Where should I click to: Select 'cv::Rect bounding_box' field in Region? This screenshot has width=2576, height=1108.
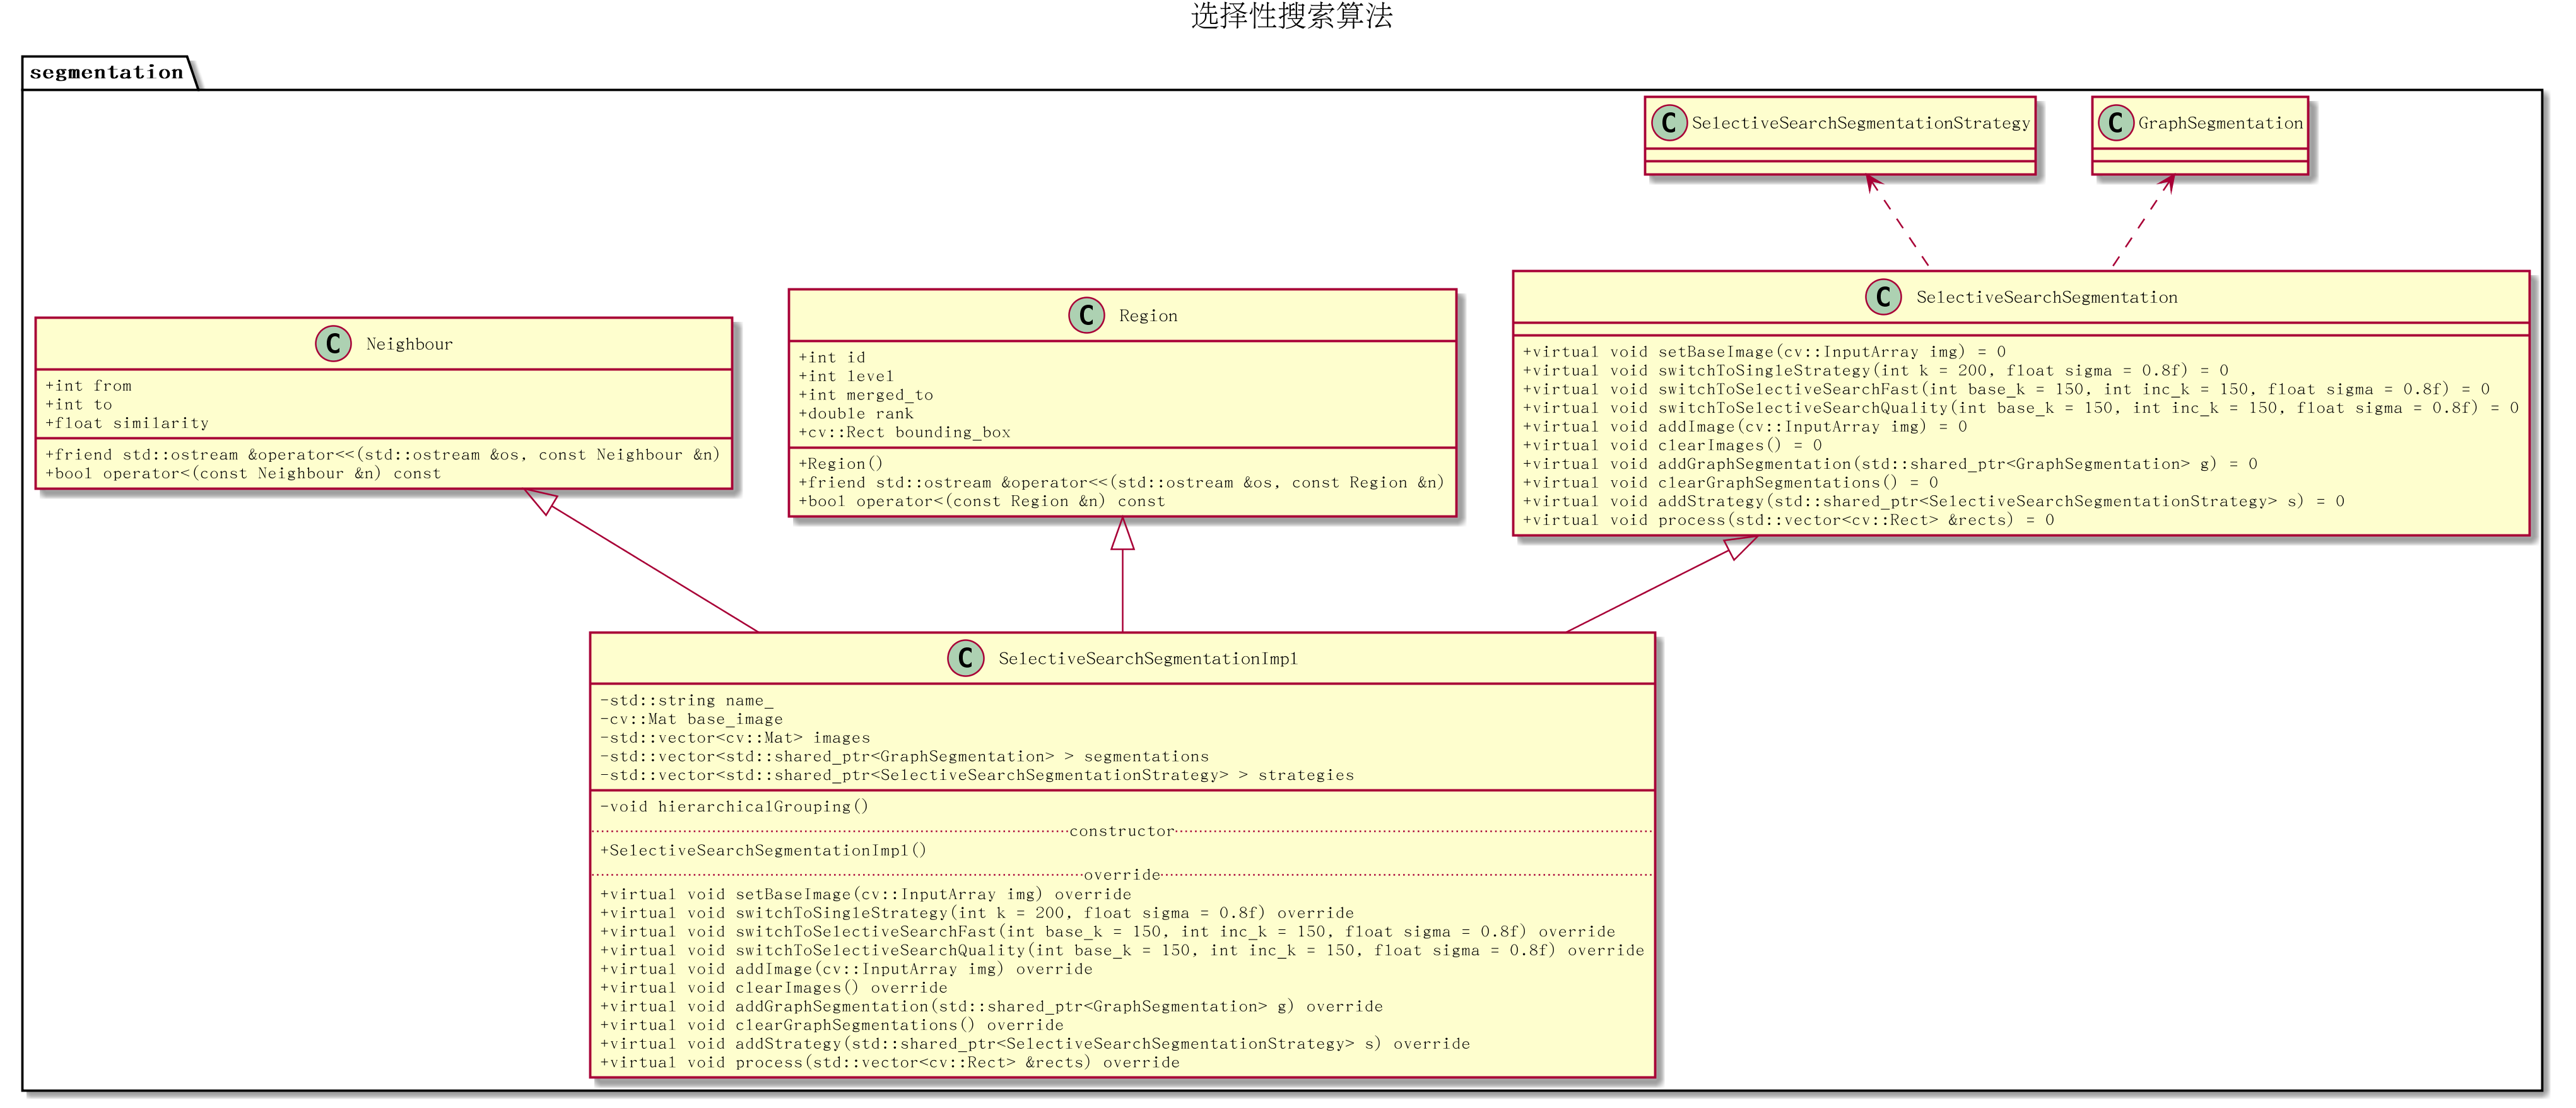tap(904, 432)
